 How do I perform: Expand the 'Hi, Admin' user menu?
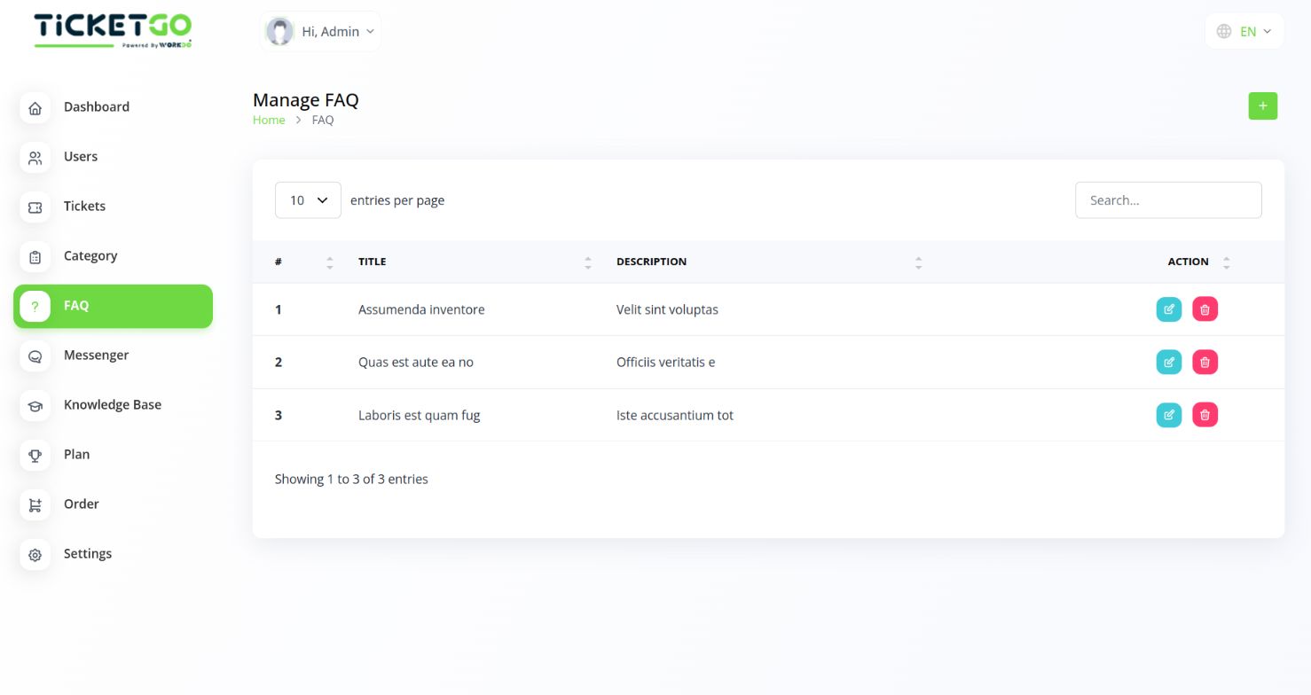[321, 32]
